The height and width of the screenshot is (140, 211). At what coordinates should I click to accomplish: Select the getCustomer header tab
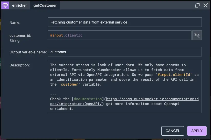(x=45, y=5)
